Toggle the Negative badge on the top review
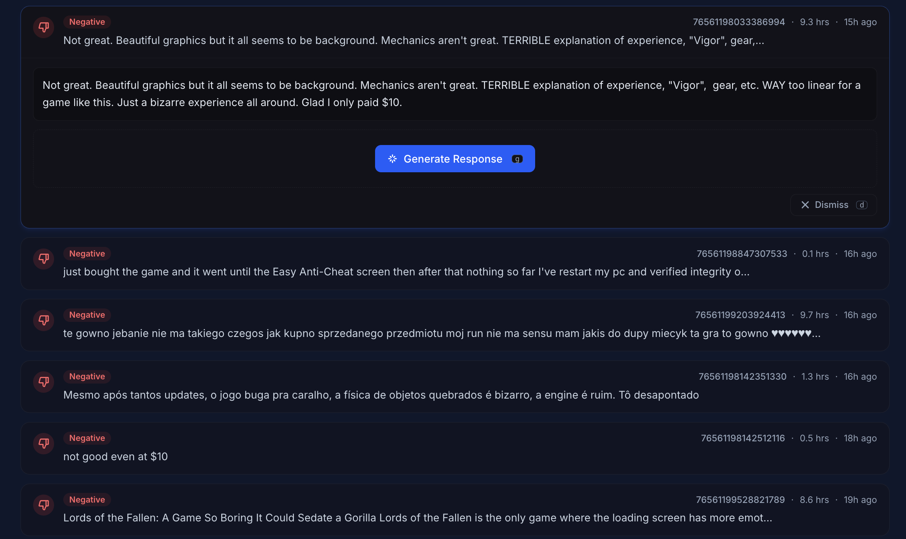The height and width of the screenshot is (539, 906). [x=87, y=22]
